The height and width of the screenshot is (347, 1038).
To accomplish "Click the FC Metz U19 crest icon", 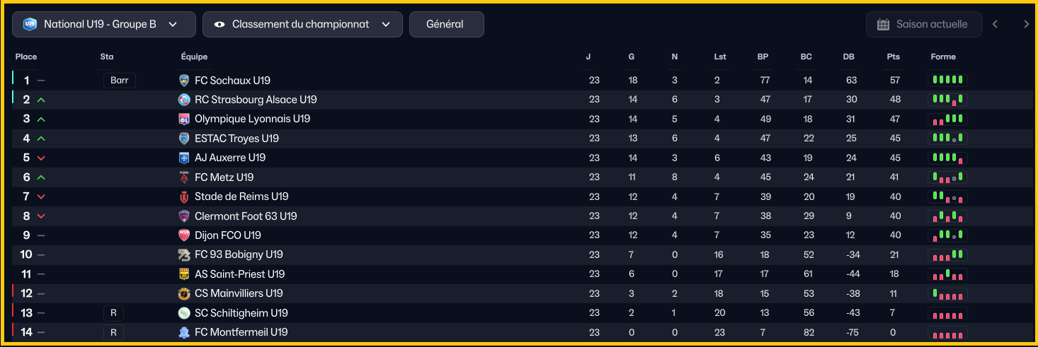I will coord(184,177).
